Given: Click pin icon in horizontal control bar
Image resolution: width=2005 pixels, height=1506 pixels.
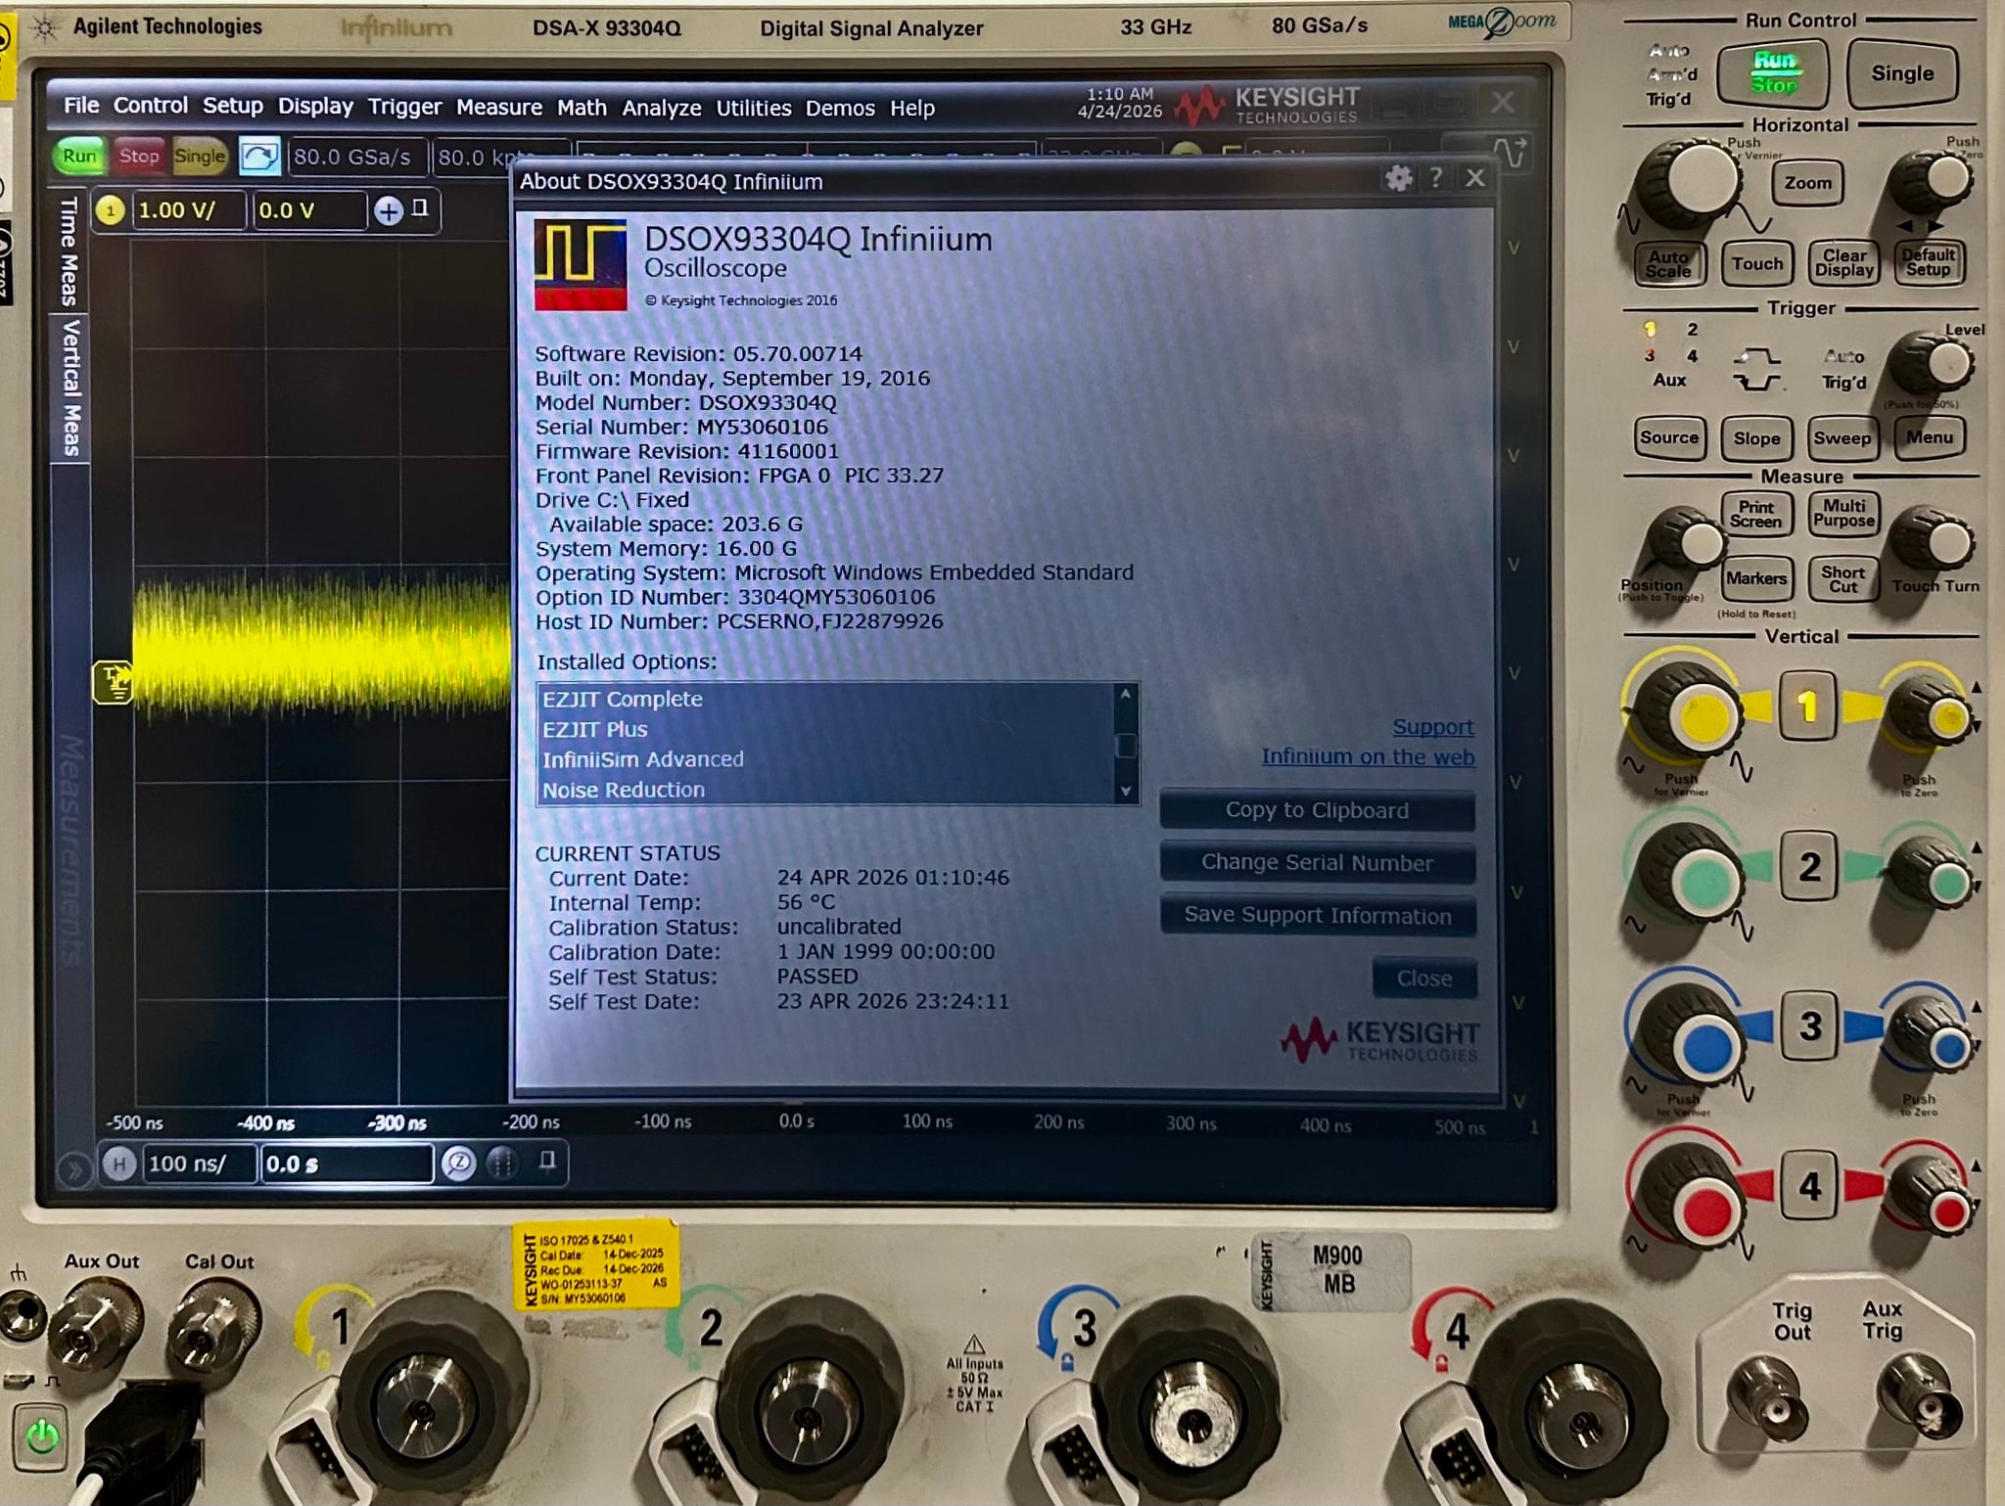Looking at the screenshot, I should click(x=547, y=1161).
